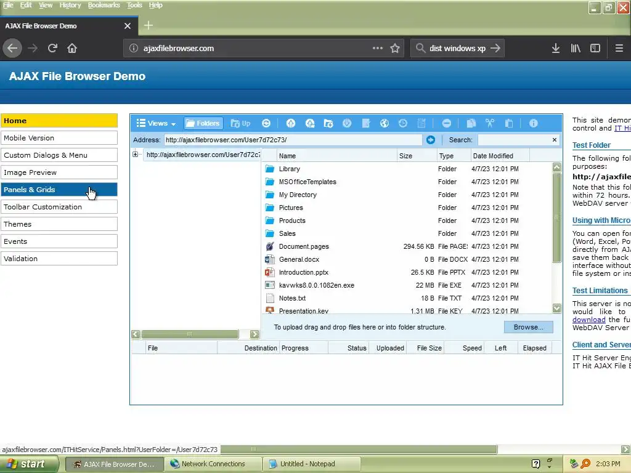This screenshot has width=631, height=473.
Task: Click the Refresh icon in file toolbar
Action: [x=266, y=123]
